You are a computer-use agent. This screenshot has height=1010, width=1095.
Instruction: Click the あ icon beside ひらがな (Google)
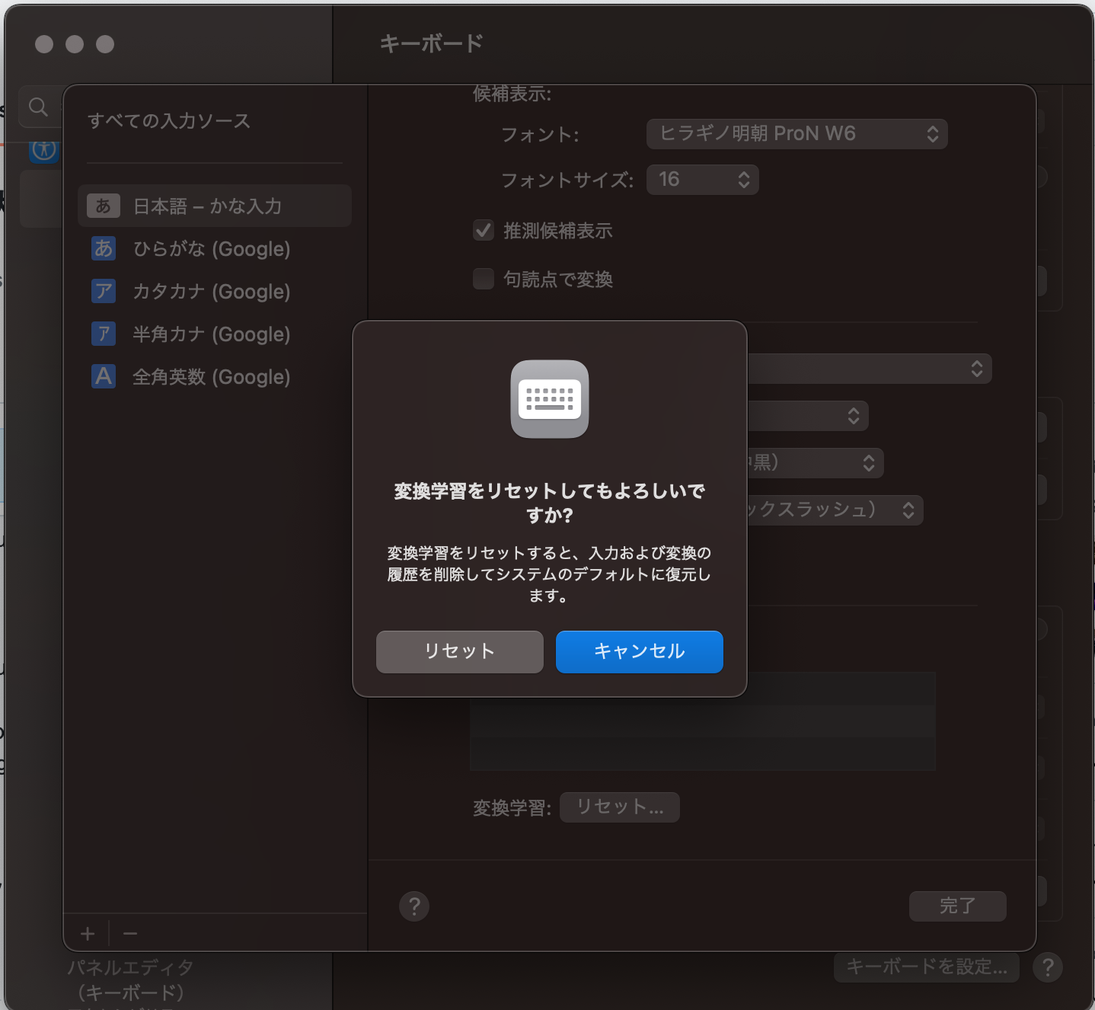[x=104, y=248]
